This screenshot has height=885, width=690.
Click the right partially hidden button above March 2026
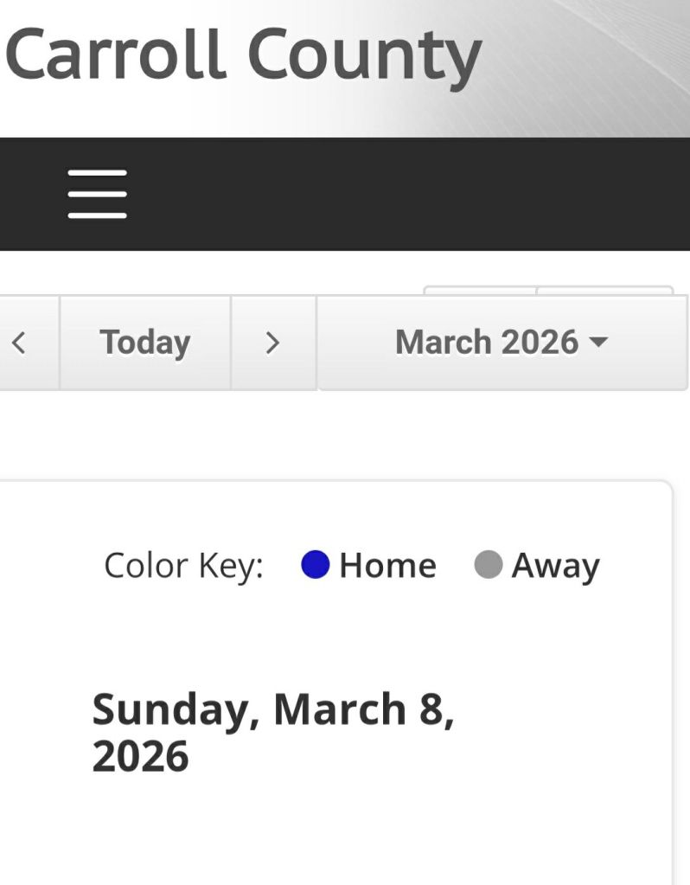click(x=604, y=291)
